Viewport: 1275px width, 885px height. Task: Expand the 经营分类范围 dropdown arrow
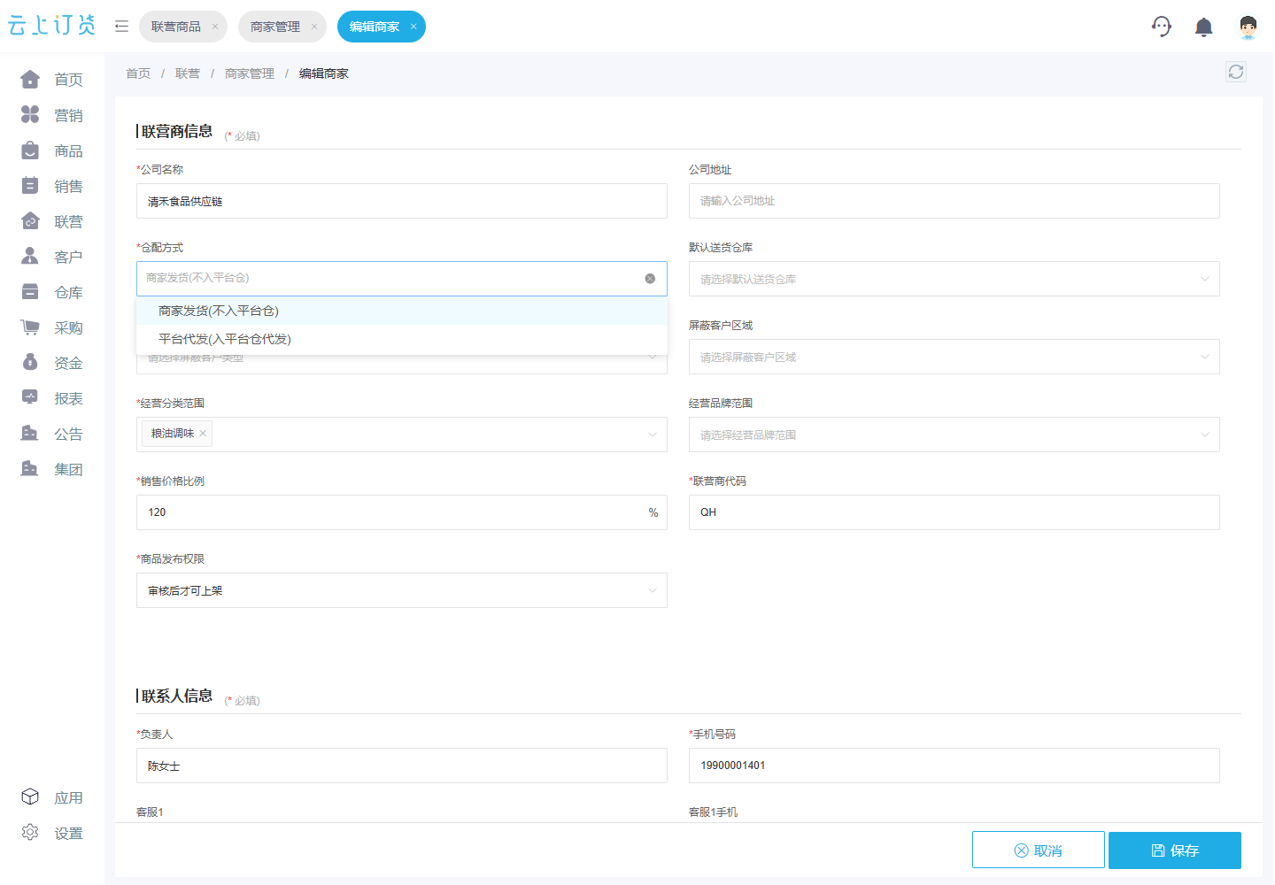pos(653,435)
